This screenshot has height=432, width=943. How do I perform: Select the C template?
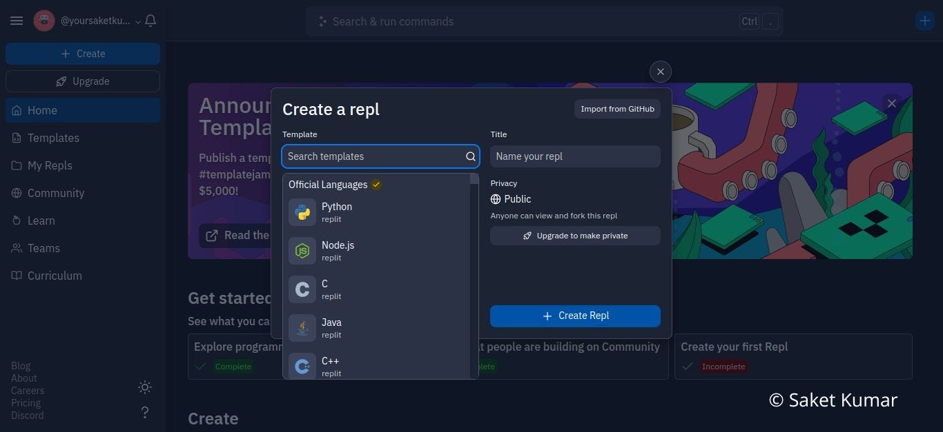(377, 289)
